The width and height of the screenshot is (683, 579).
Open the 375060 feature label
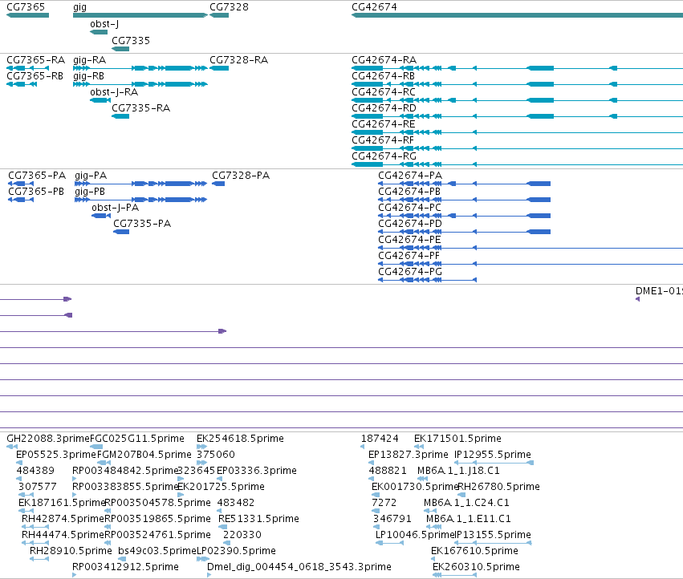coord(216,455)
